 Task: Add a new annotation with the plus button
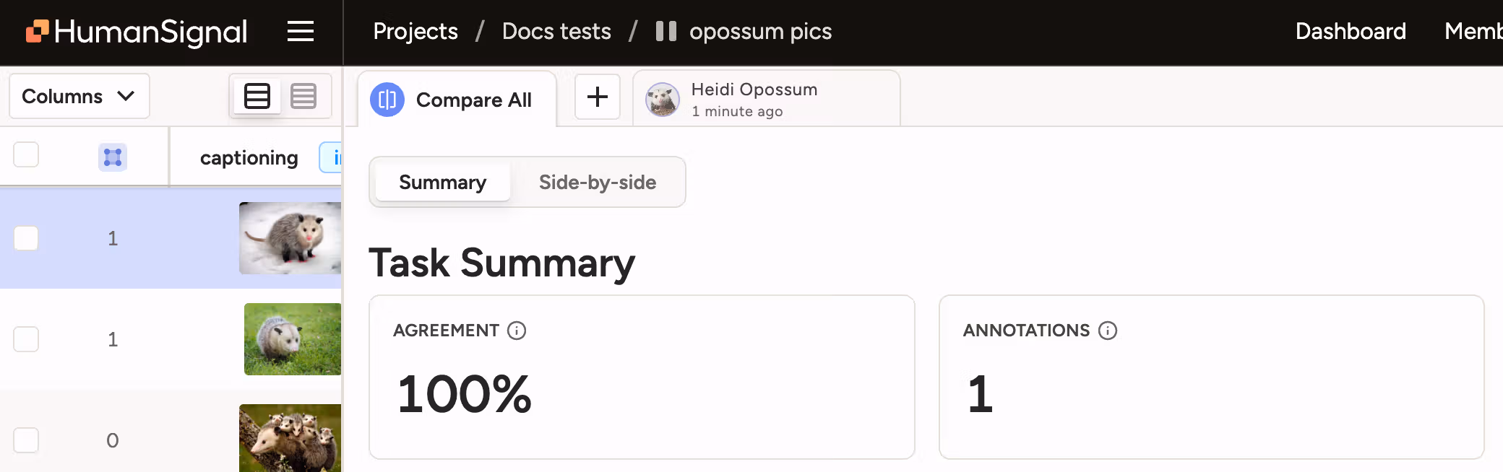[x=598, y=97]
